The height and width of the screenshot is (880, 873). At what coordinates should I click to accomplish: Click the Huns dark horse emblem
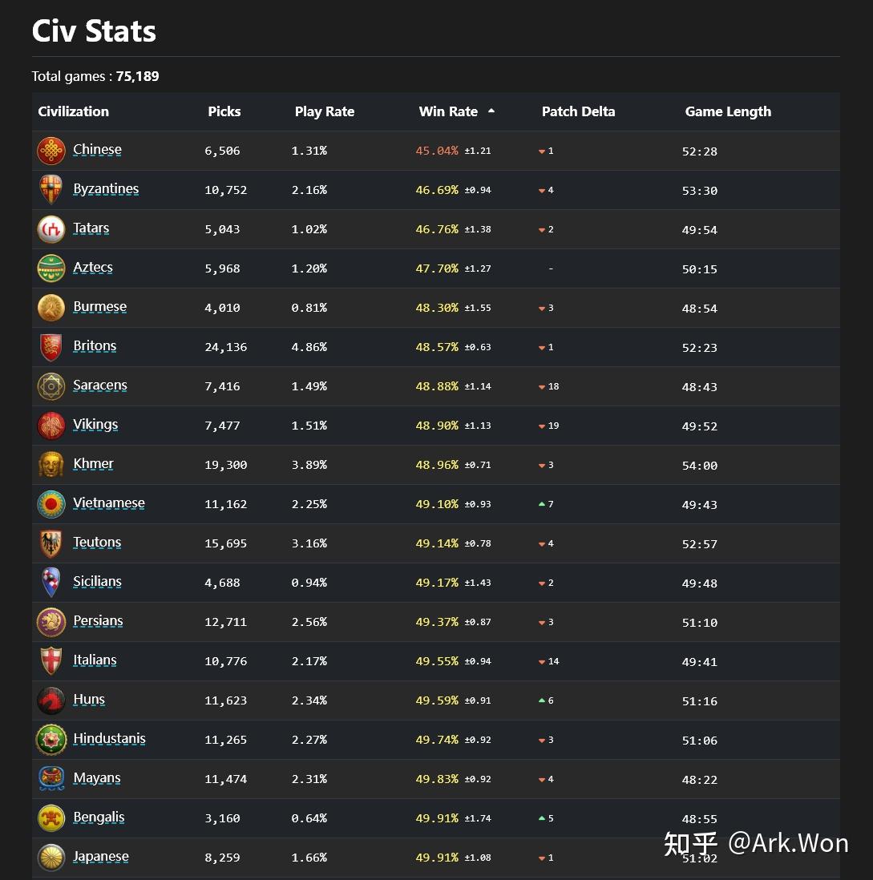coord(51,701)
